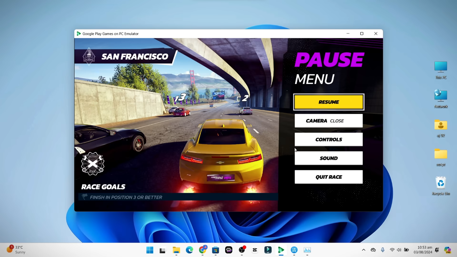Open the blue circled 'A' taskbar app

click(294, 250)
